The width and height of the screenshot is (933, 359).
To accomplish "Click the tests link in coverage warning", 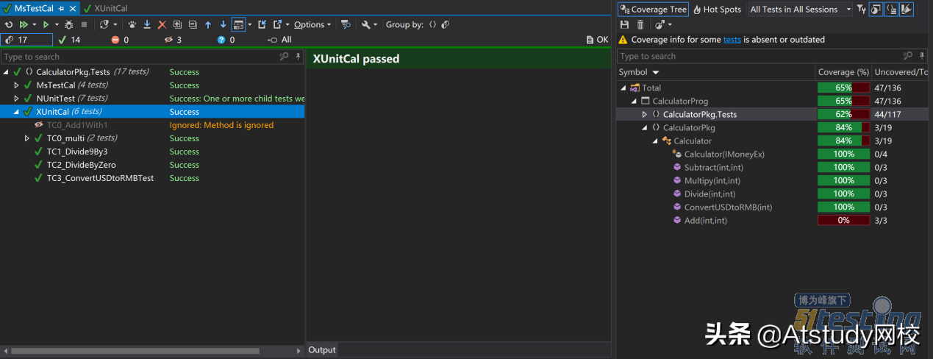I will tap(732, 40).
